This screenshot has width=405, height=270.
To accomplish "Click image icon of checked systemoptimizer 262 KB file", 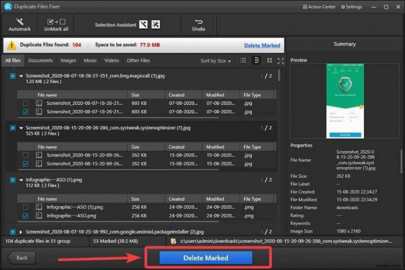I will [x=39, y=164].
